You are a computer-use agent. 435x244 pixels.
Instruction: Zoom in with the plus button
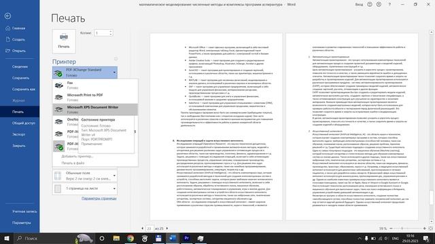pos(424,228)
